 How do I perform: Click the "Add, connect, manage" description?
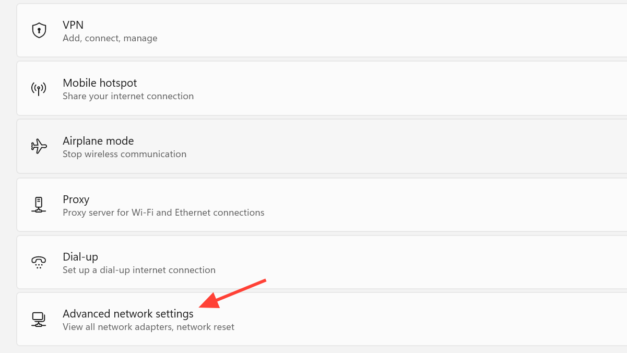pos(110,38)
